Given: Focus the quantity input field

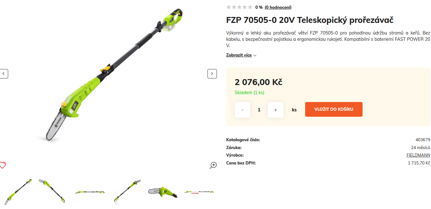Looking at the screenshot, I should coord(259,110).
